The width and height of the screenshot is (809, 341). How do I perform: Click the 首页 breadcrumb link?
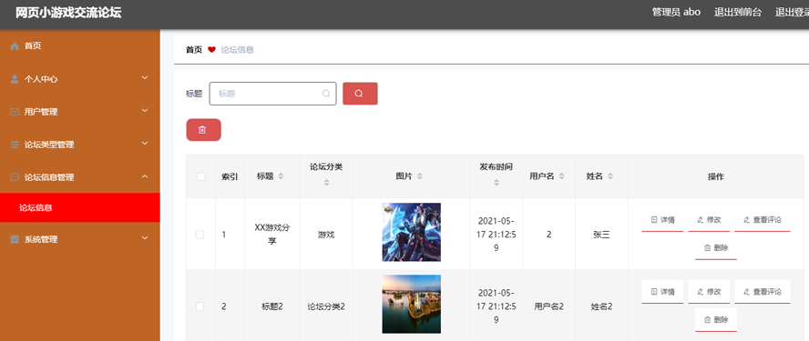point(194,50)
